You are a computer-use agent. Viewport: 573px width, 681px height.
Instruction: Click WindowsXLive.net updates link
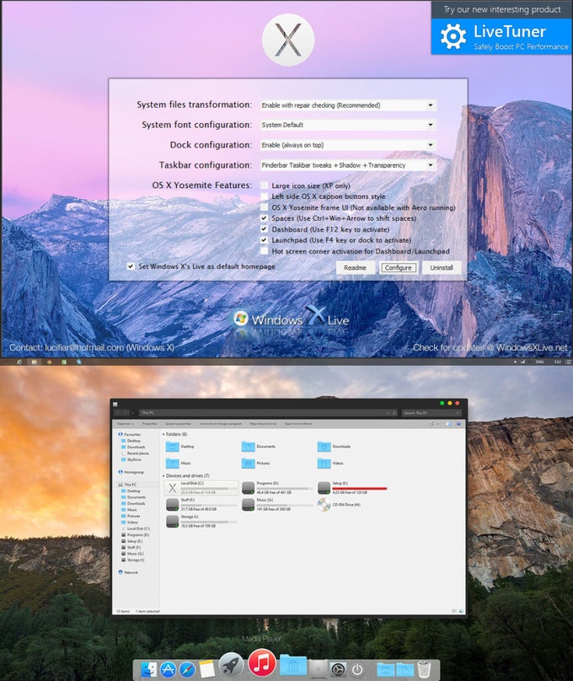(490, 347)
